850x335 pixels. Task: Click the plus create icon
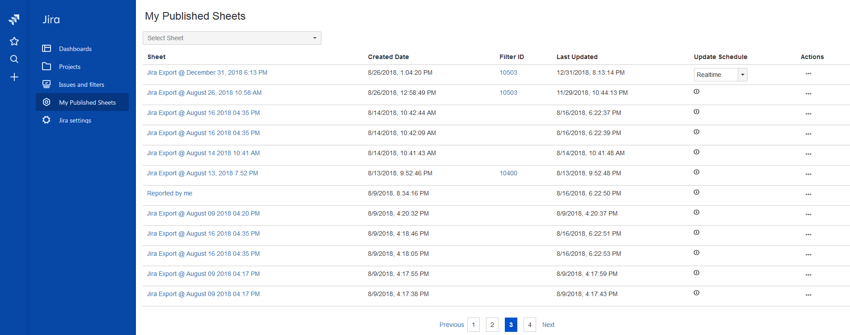pyautogui.click(x=14, y=77)
